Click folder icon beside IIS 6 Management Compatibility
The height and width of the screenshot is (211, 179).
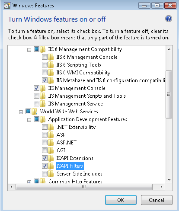pyautogui.click(x=43, y=49)
